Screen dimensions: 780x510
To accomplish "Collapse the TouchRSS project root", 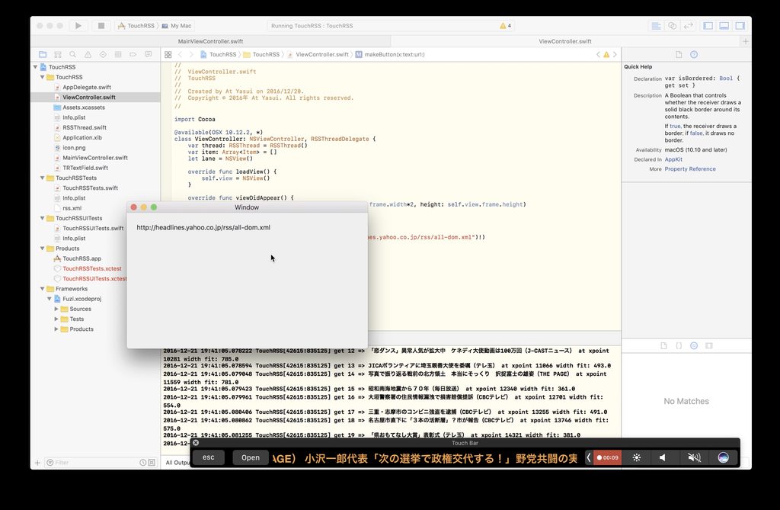I will tap(35, 67).
